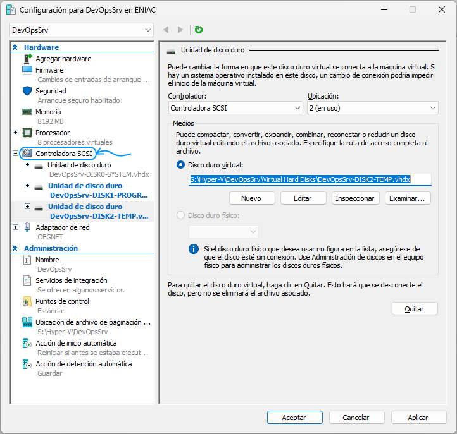Open Puntos de control entry
Screen dimensions: 457x434
(62, 301)
